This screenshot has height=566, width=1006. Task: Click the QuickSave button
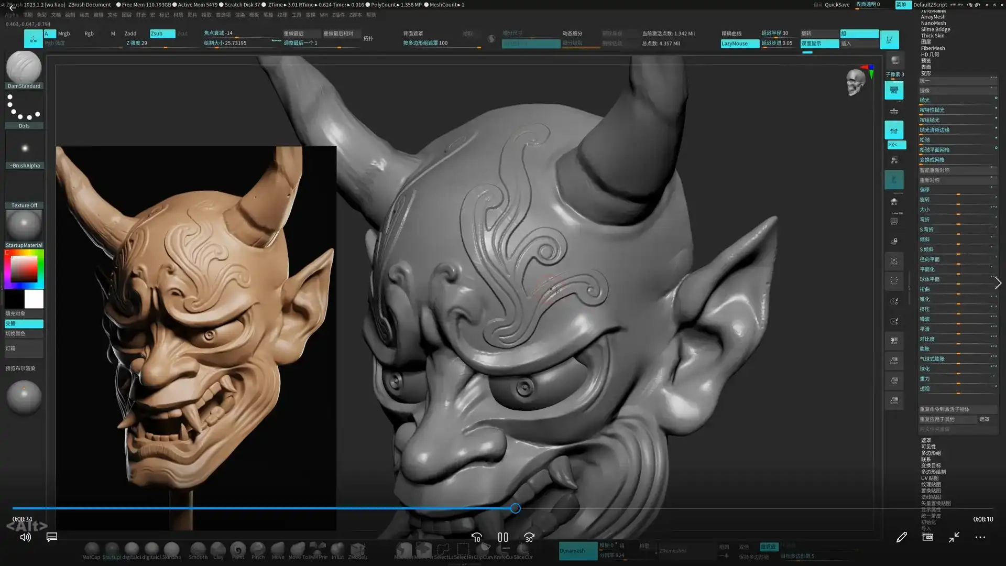click(x=836, y=5)
